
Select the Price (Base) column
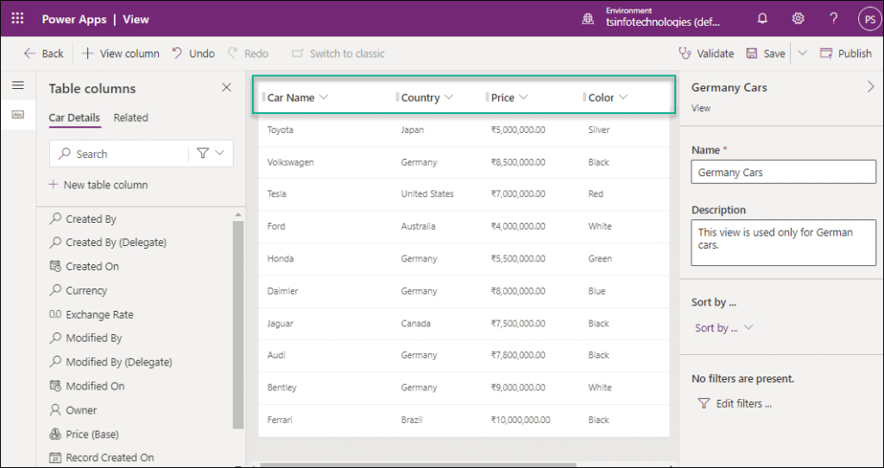(x=84, y=434)
